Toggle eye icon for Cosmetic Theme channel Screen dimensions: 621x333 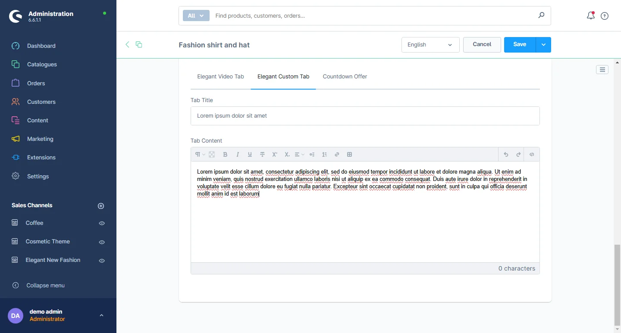click(102, 242)
